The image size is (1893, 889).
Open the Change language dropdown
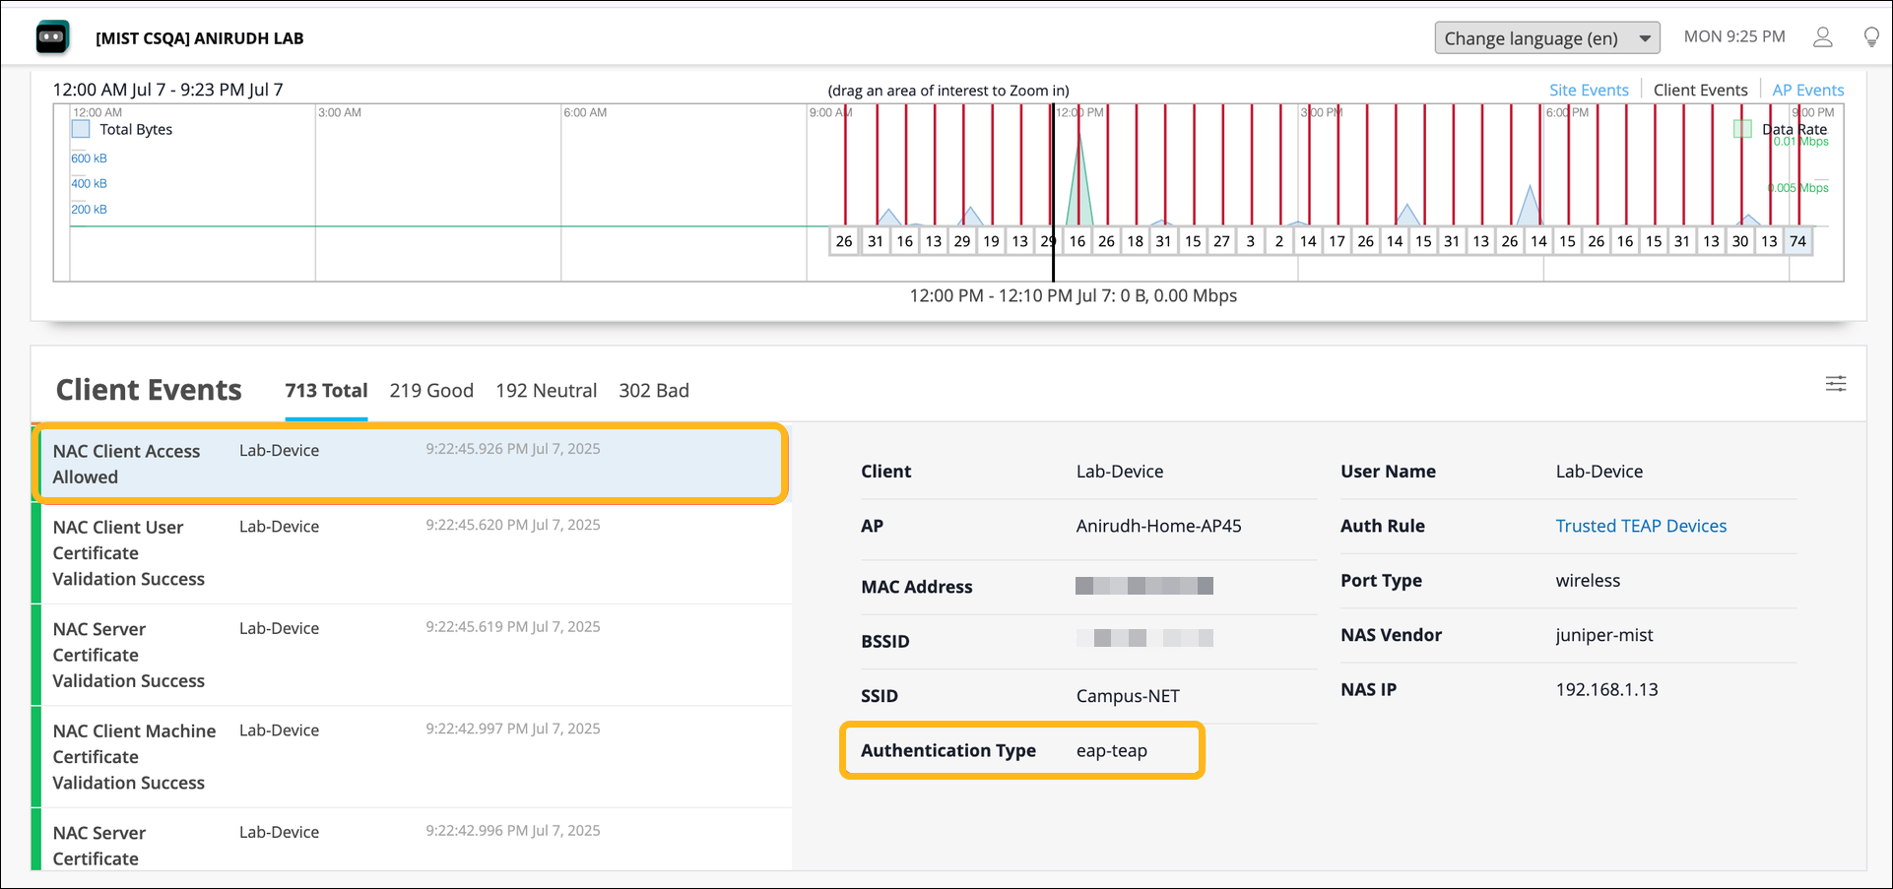(1546, 37)
